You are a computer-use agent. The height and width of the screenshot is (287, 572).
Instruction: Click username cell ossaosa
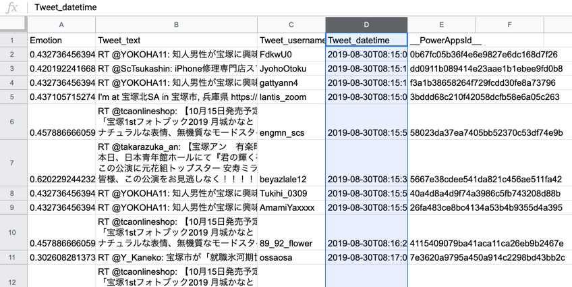click(x=291, y=257)
